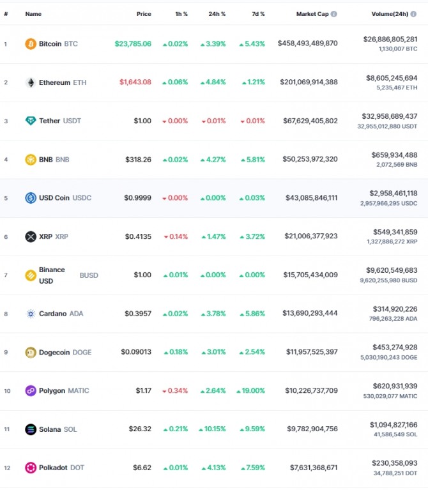Click Bitcoin's $23,785.06 price

(133, 43)
